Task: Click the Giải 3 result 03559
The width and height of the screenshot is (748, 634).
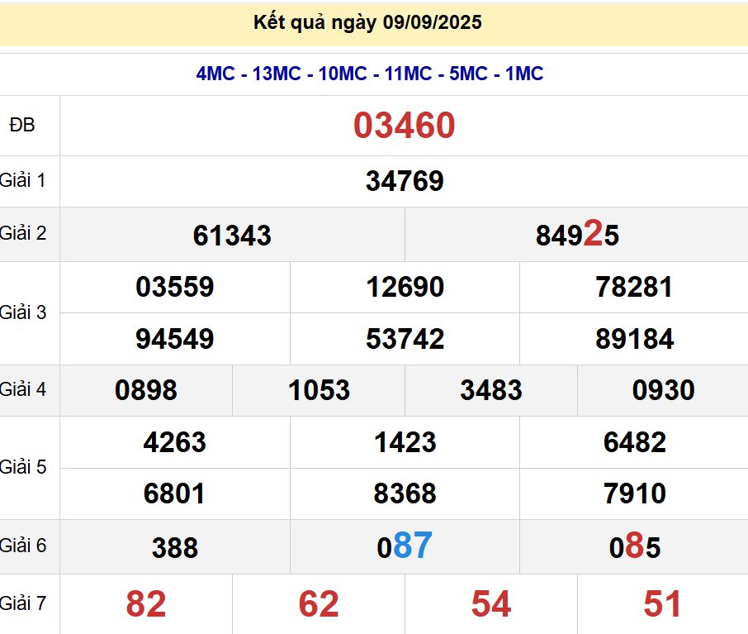Action: tap(174, 288)
